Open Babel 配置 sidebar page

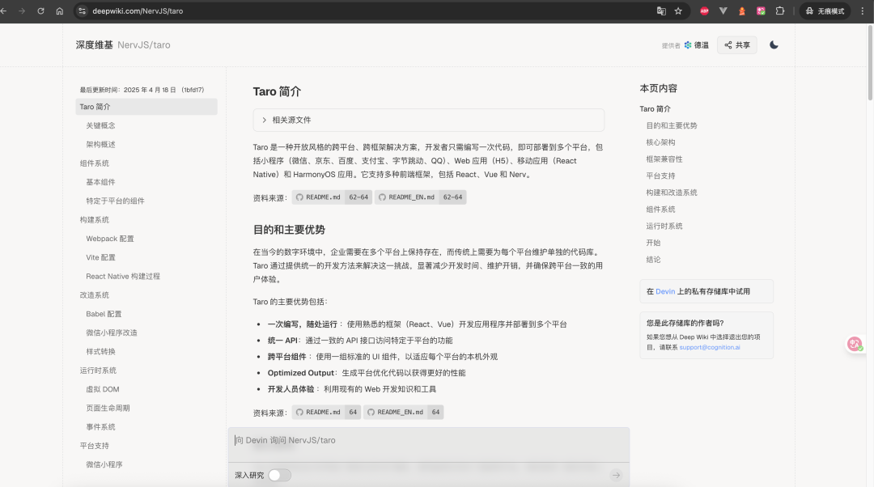coord(104,314)
